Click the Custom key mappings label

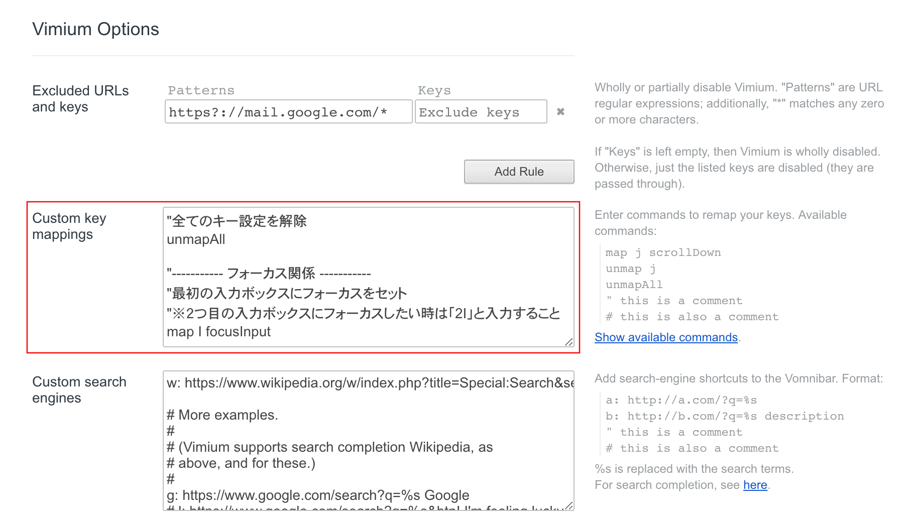[x=69, y=225]
